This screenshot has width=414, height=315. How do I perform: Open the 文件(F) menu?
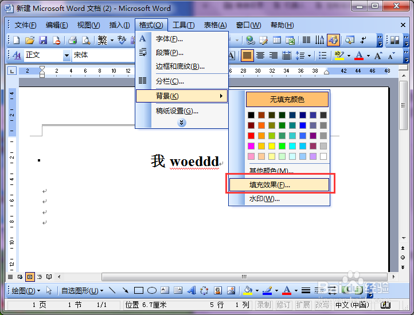[x=25, y=25]
